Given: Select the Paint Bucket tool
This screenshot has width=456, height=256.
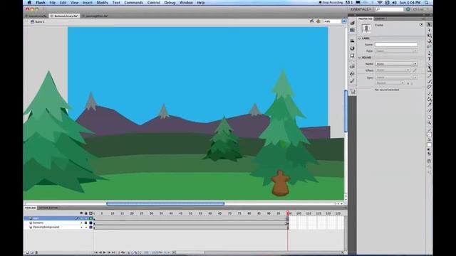Looking at the screenshot, I should point(429,99).
